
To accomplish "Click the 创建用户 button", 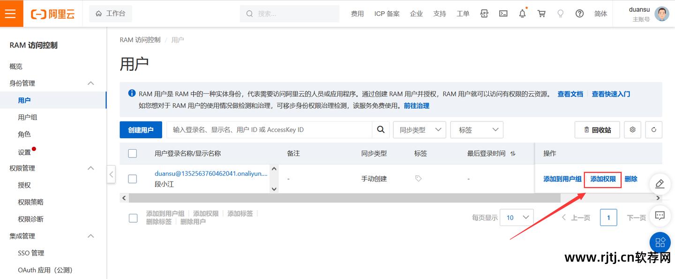I will click(x=141, y=130).
